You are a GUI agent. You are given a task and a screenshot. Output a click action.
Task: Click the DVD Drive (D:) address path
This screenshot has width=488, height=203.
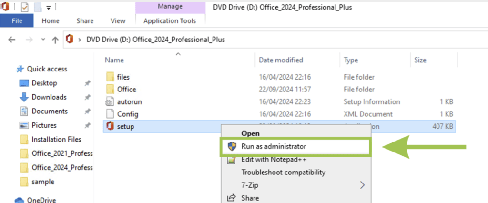point(156,40)
